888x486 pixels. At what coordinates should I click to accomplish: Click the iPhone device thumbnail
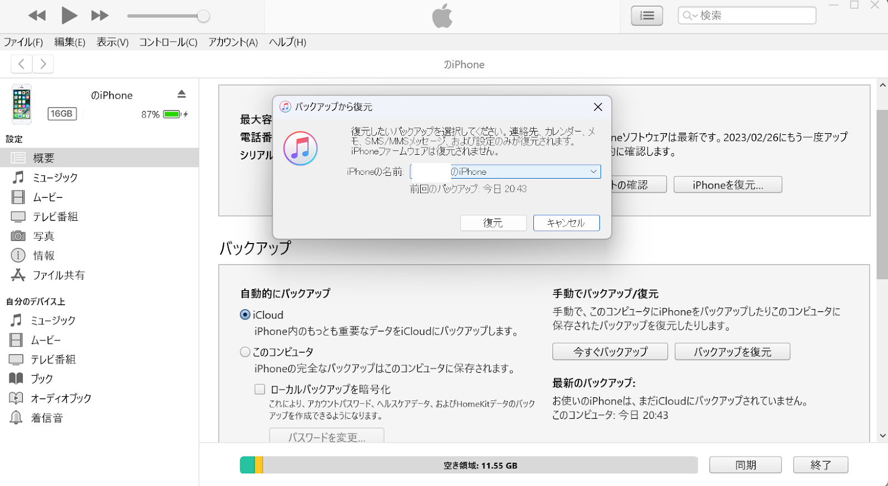[22, 104]
